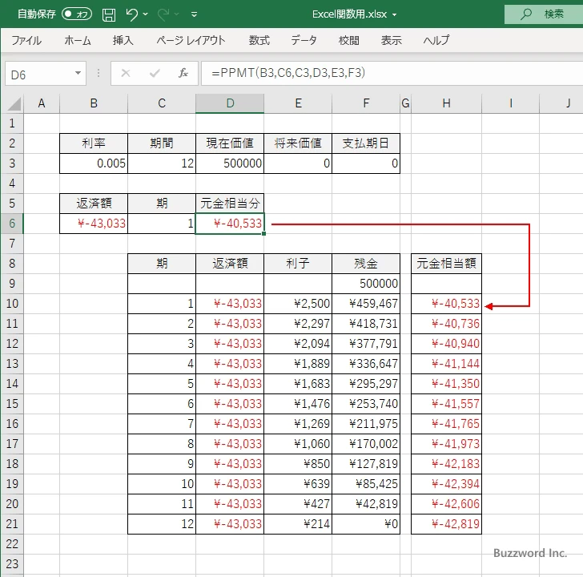Select balance cell showing ¥0
Viewport: 583px width, 577px height.
(366, 524)
